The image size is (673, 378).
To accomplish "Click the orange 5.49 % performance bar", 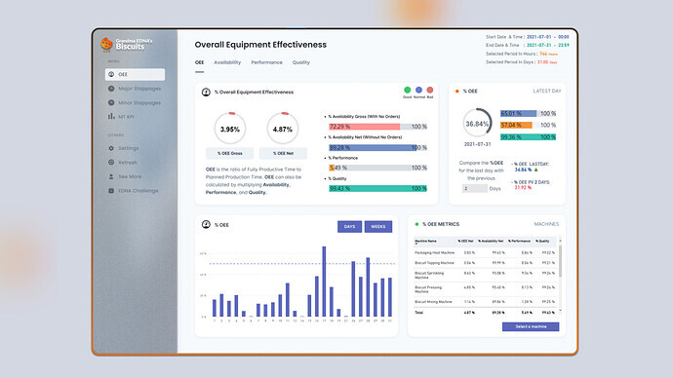I will pos(332,168).
